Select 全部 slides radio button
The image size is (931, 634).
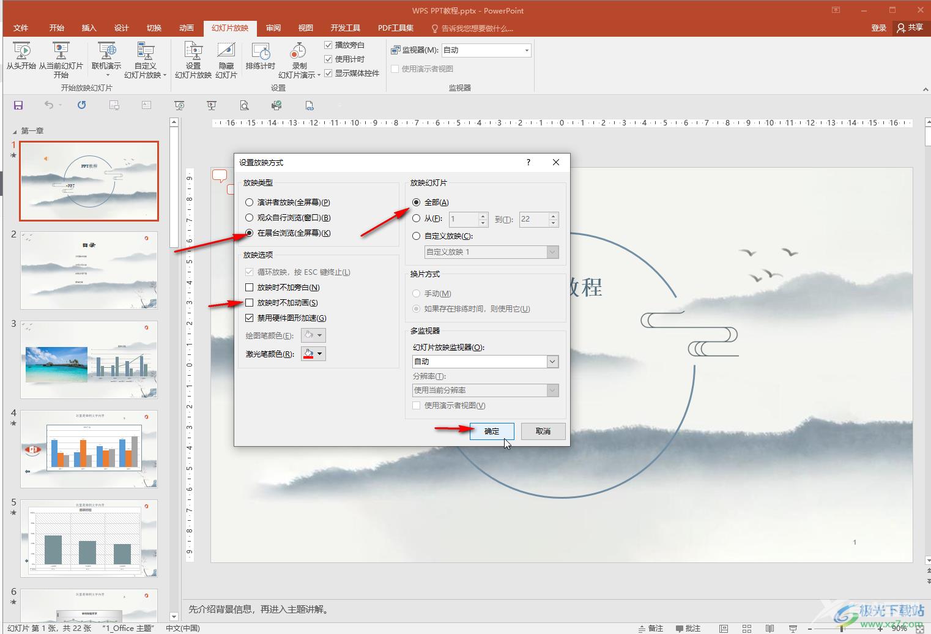tap(416, 203)
